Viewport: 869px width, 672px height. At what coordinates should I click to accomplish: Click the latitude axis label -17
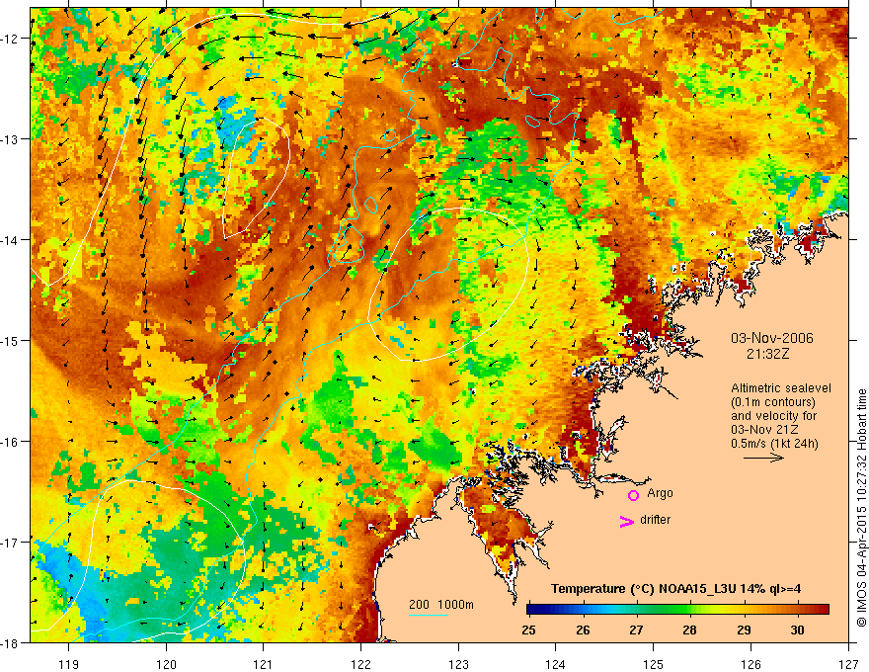pyautogui.click(x=10, y=542)
